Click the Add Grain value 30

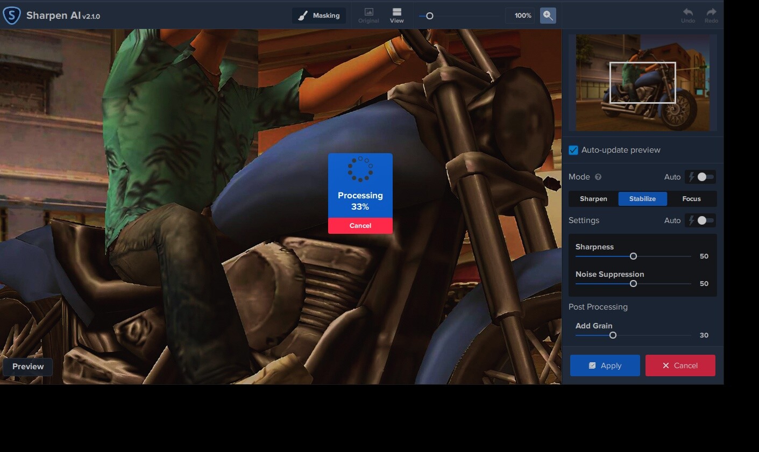(x=704, y=335)
